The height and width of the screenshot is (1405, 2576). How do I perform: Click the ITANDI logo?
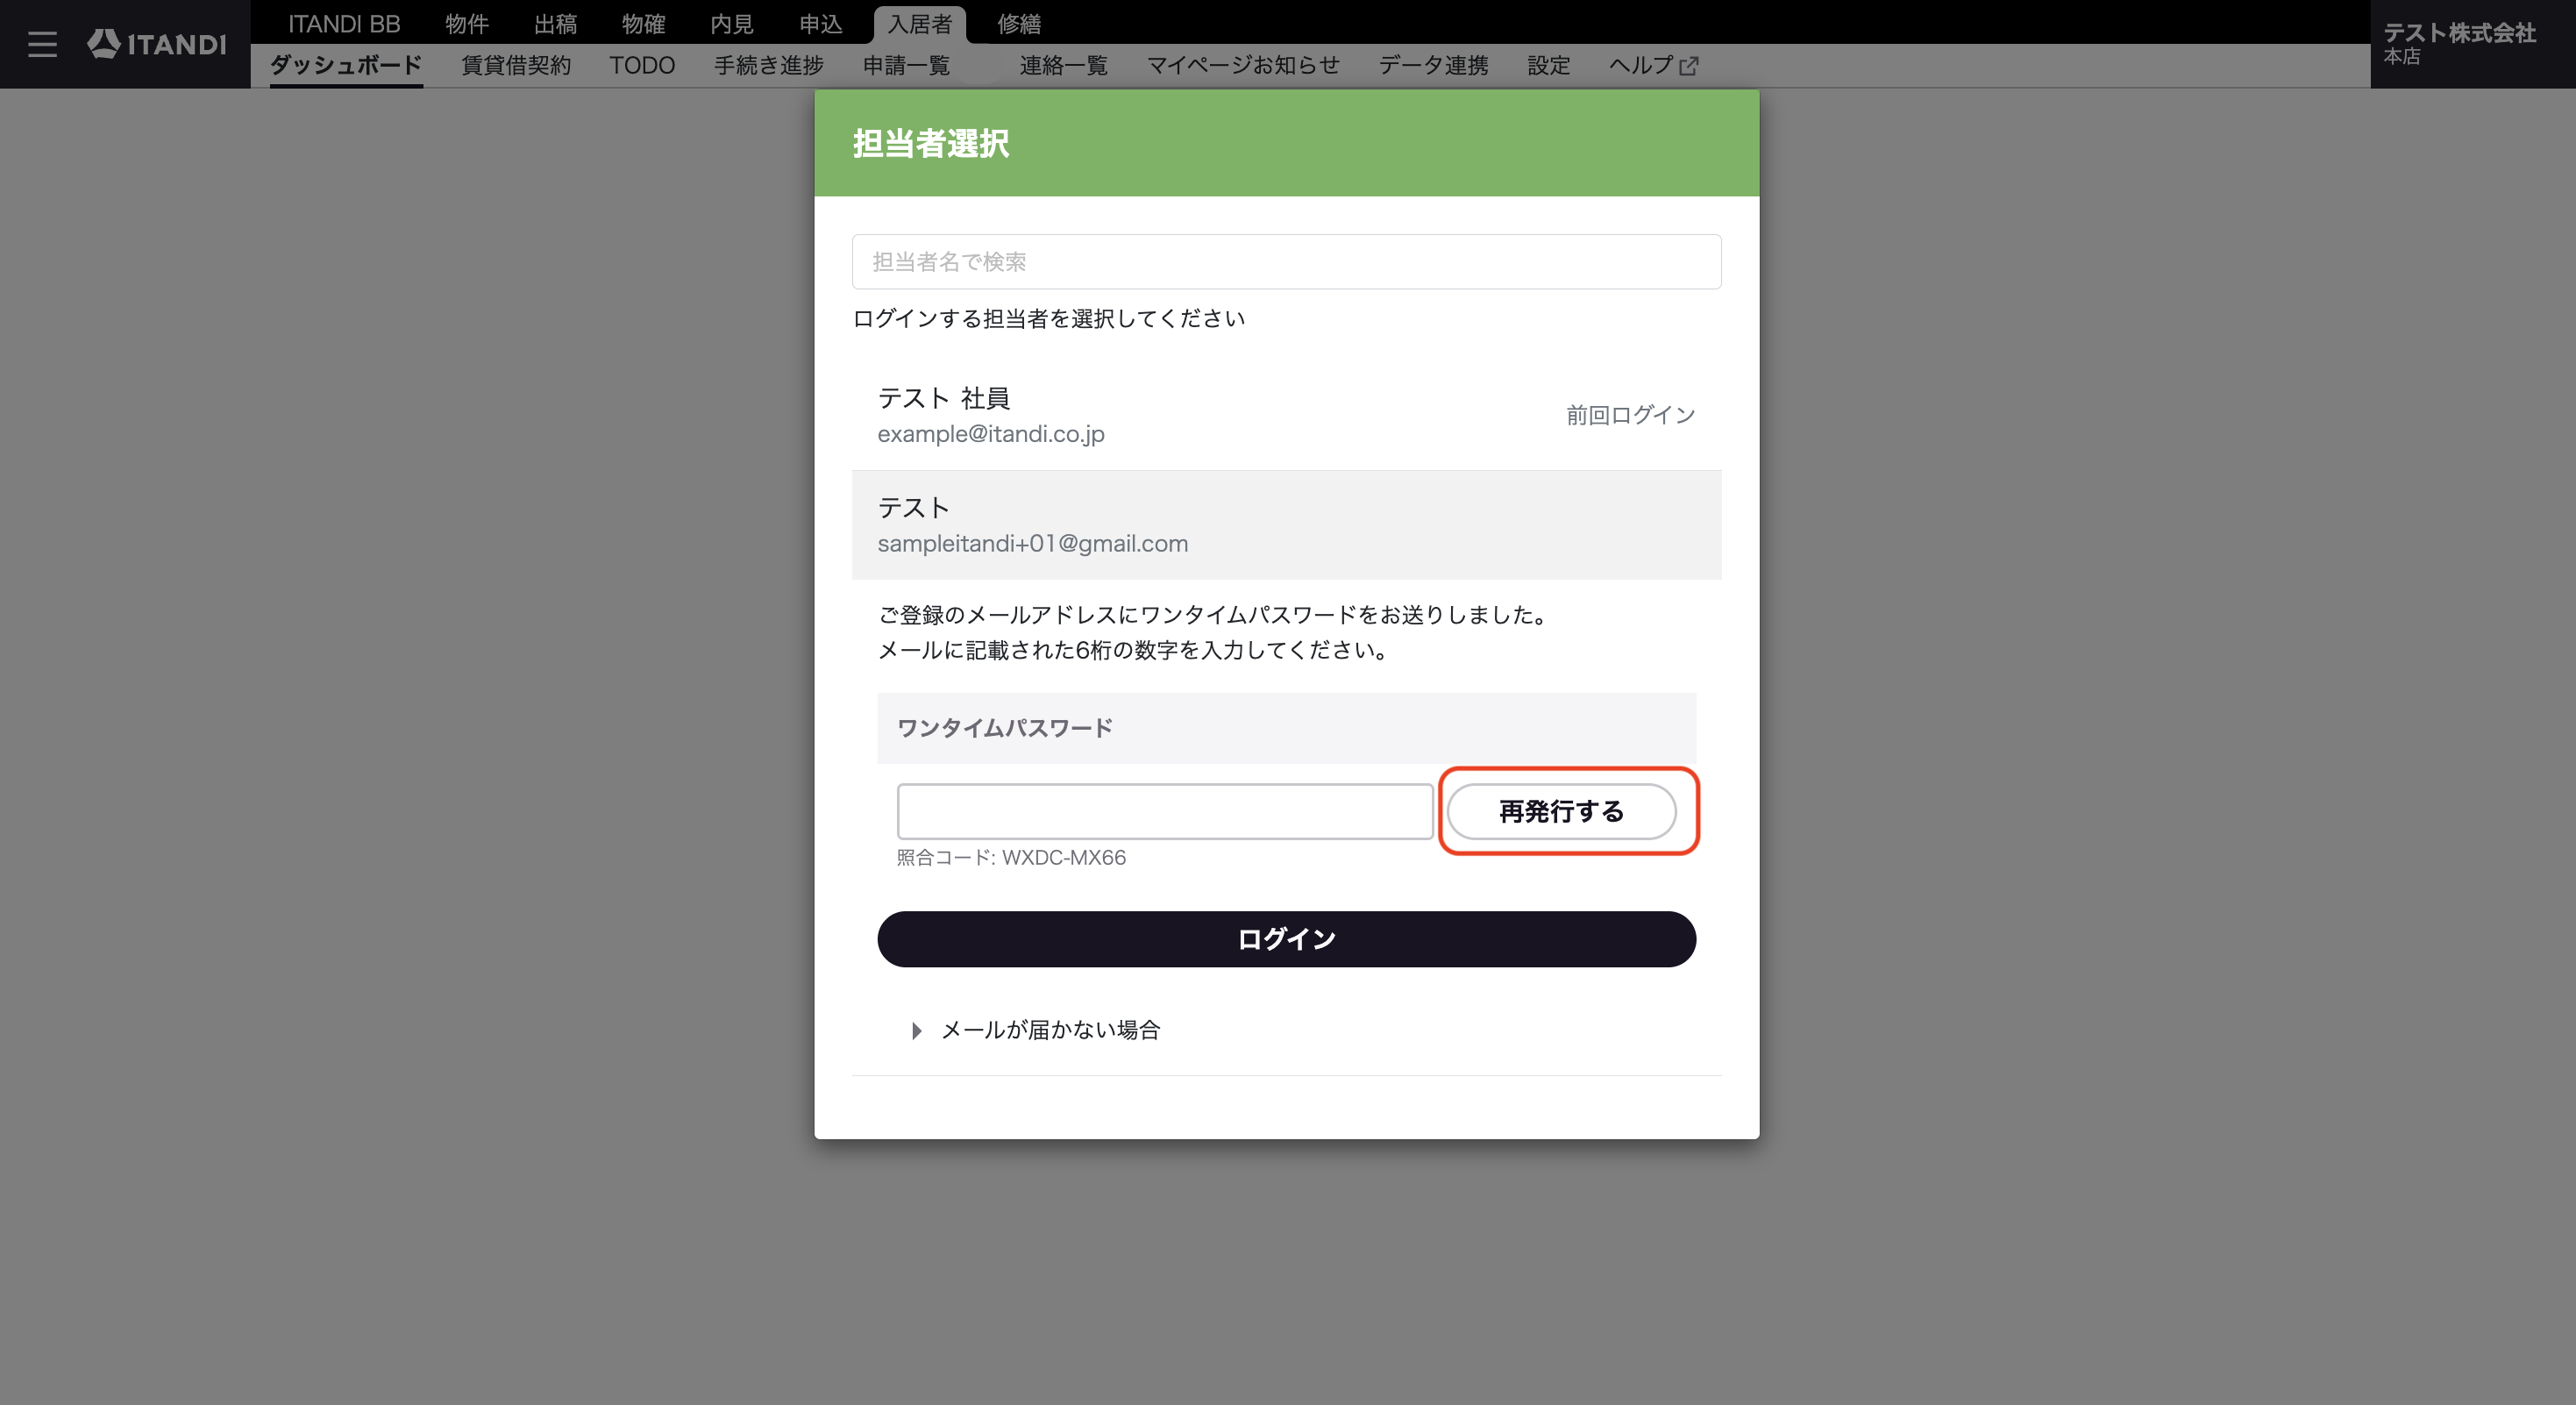point(157,44)
